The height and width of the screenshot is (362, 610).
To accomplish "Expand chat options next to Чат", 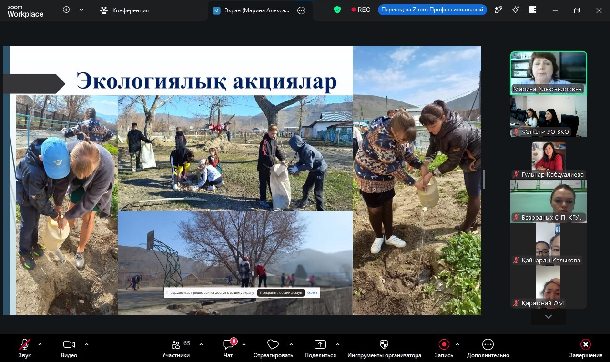I will tap(244, 344).
